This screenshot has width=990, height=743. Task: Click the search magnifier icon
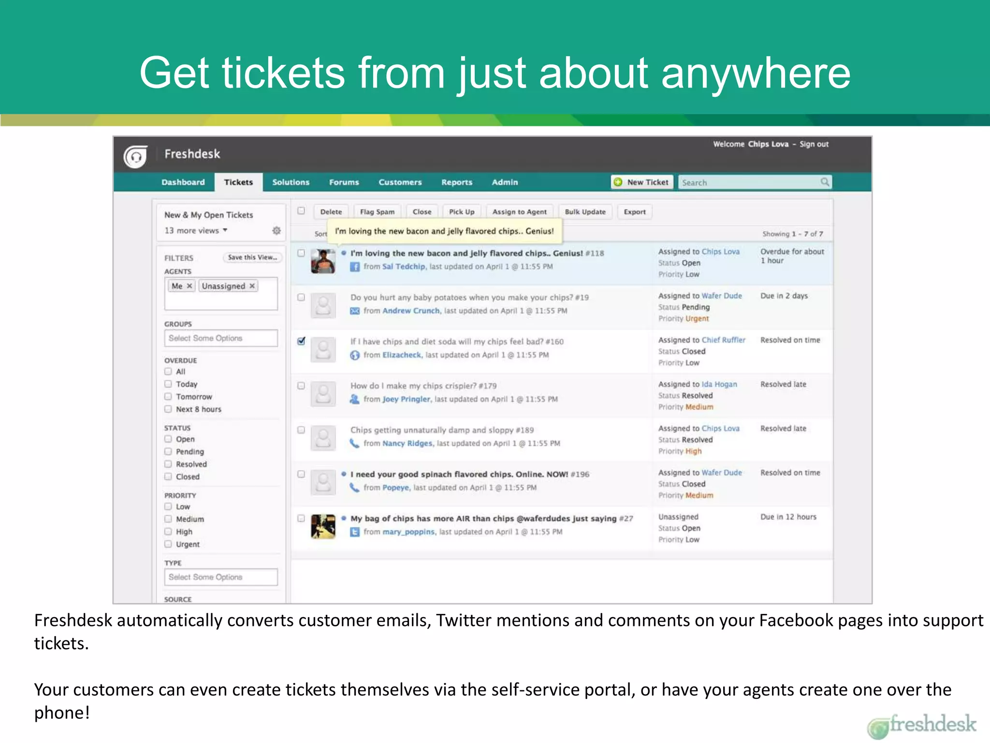click(825, 182)
